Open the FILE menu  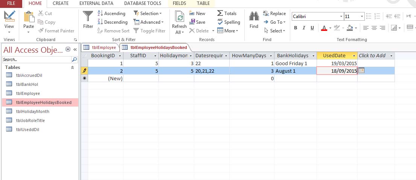pyautogui.click(x=11, y=3)
